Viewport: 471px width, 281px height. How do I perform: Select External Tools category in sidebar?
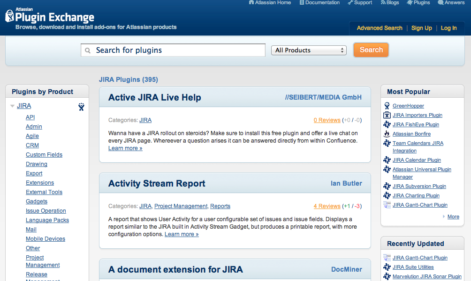coord(44,192)
